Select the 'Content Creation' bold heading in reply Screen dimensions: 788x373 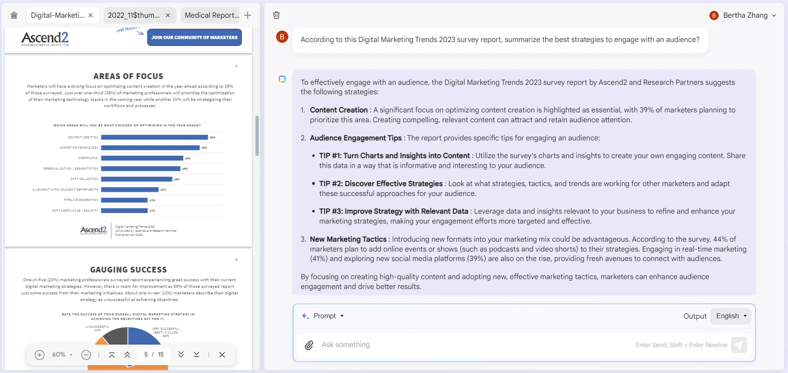coord(339,110)
